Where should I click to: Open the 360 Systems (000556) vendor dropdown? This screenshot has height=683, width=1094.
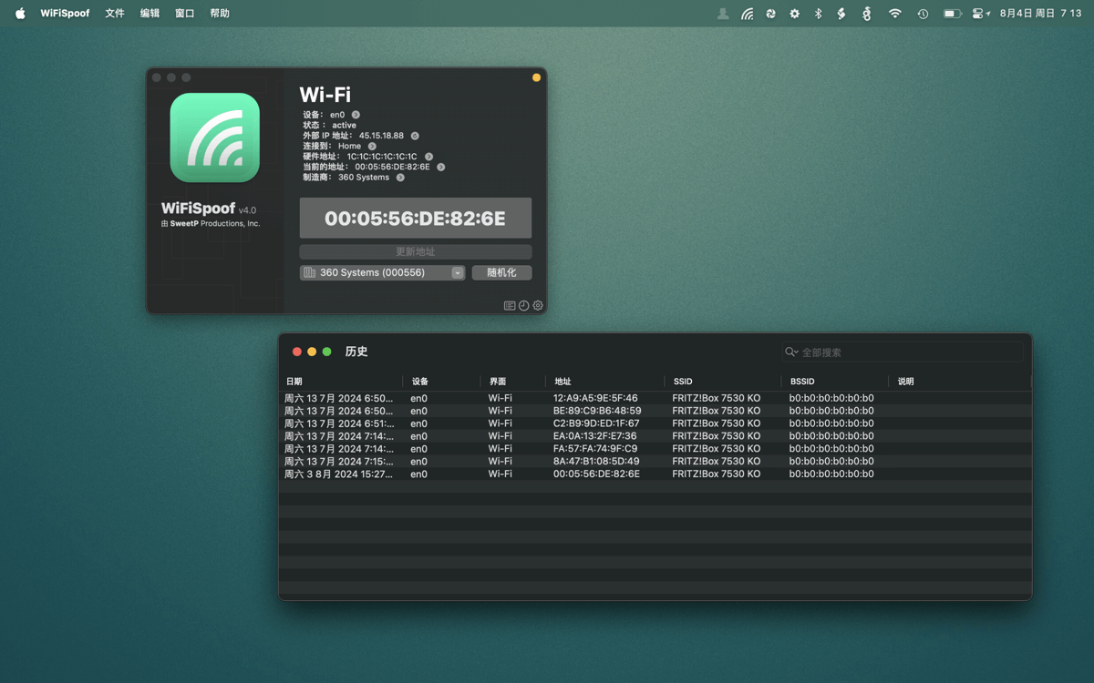(x=382, y=272)
